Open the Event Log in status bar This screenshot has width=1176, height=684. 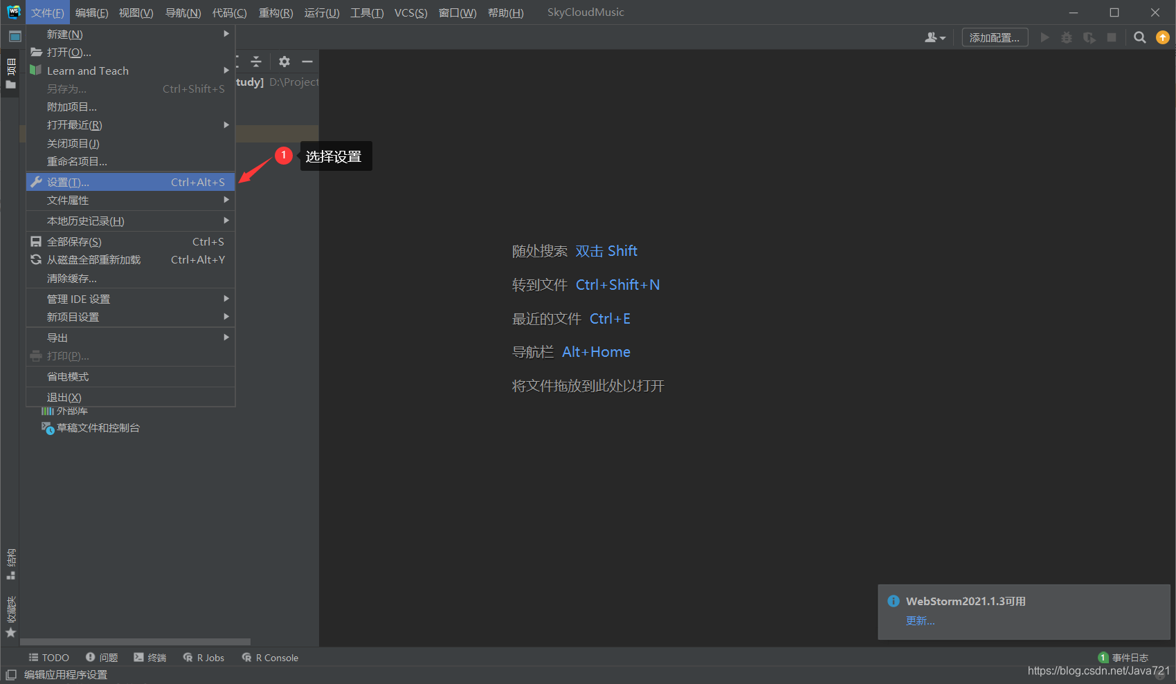1123,658
